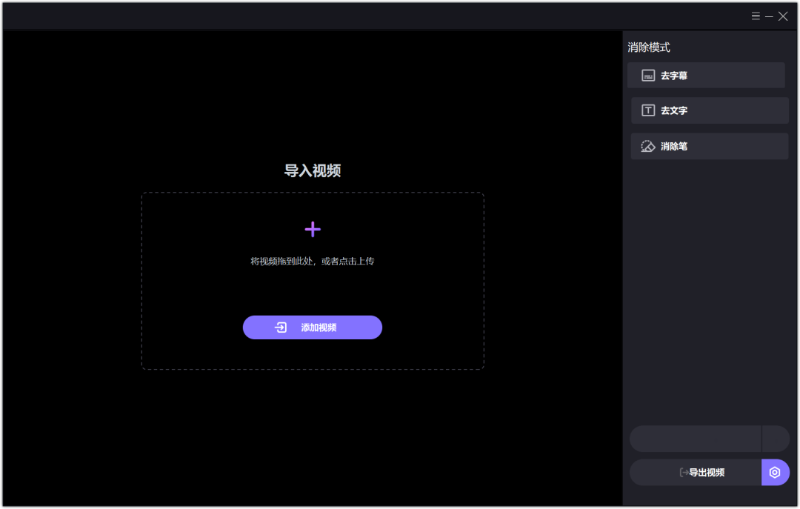Select the 去文字 text removal mode
The image size is (800, 509).
710,110
